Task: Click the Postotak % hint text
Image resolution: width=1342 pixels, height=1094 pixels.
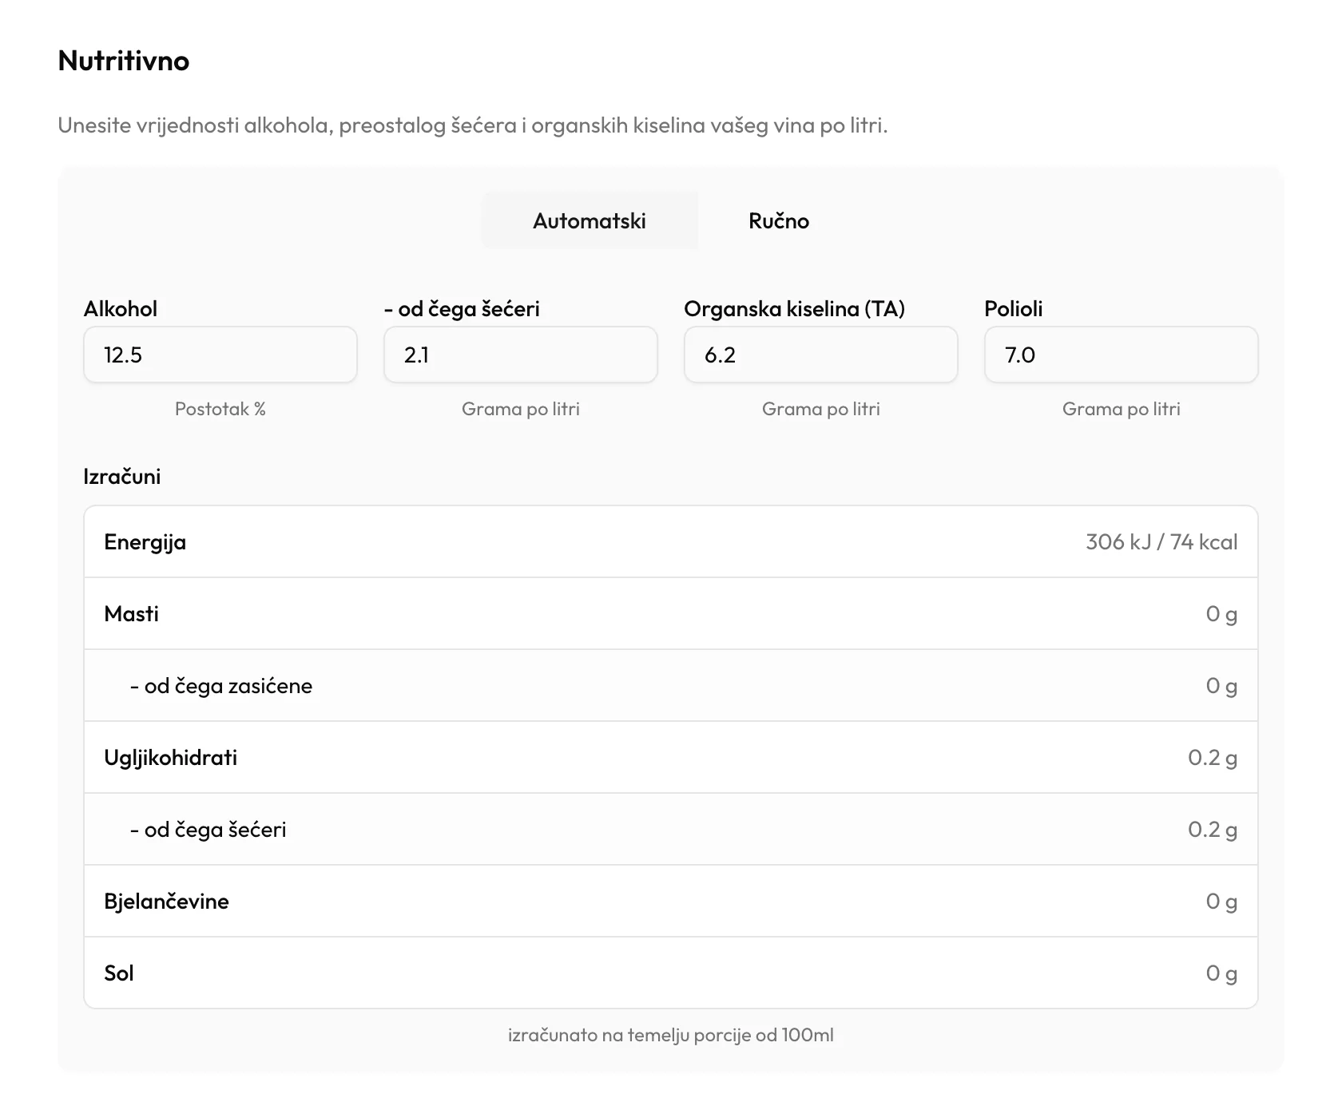Action: point(220,409)
